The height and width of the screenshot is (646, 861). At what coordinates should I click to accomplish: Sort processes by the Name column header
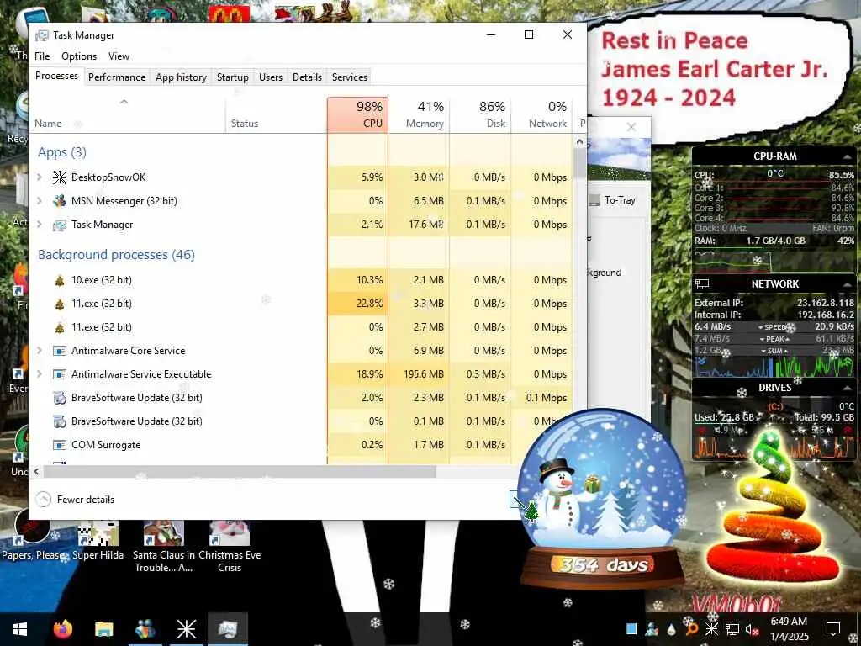(127, 114)
